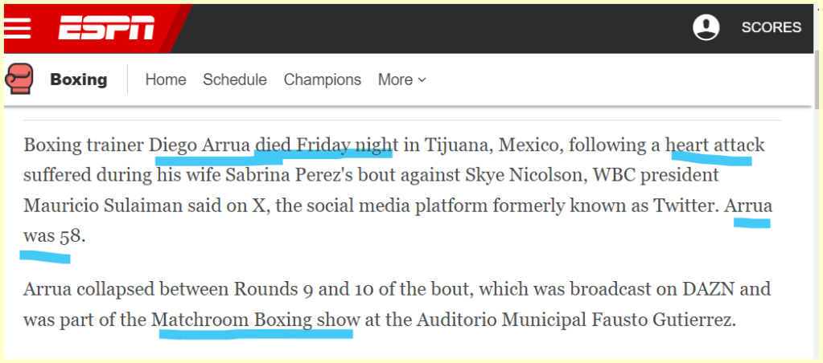This screenshot has width=823, height=363.
Task: Open the user profile icon
Action: 706,27
